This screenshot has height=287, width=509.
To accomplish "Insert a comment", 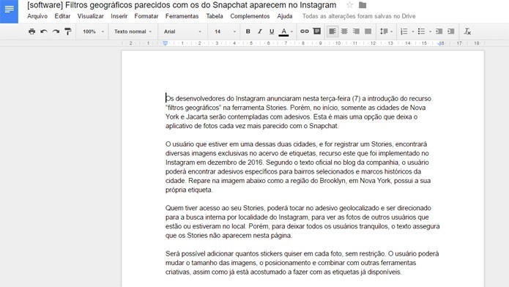I will [x=317, y=31].
